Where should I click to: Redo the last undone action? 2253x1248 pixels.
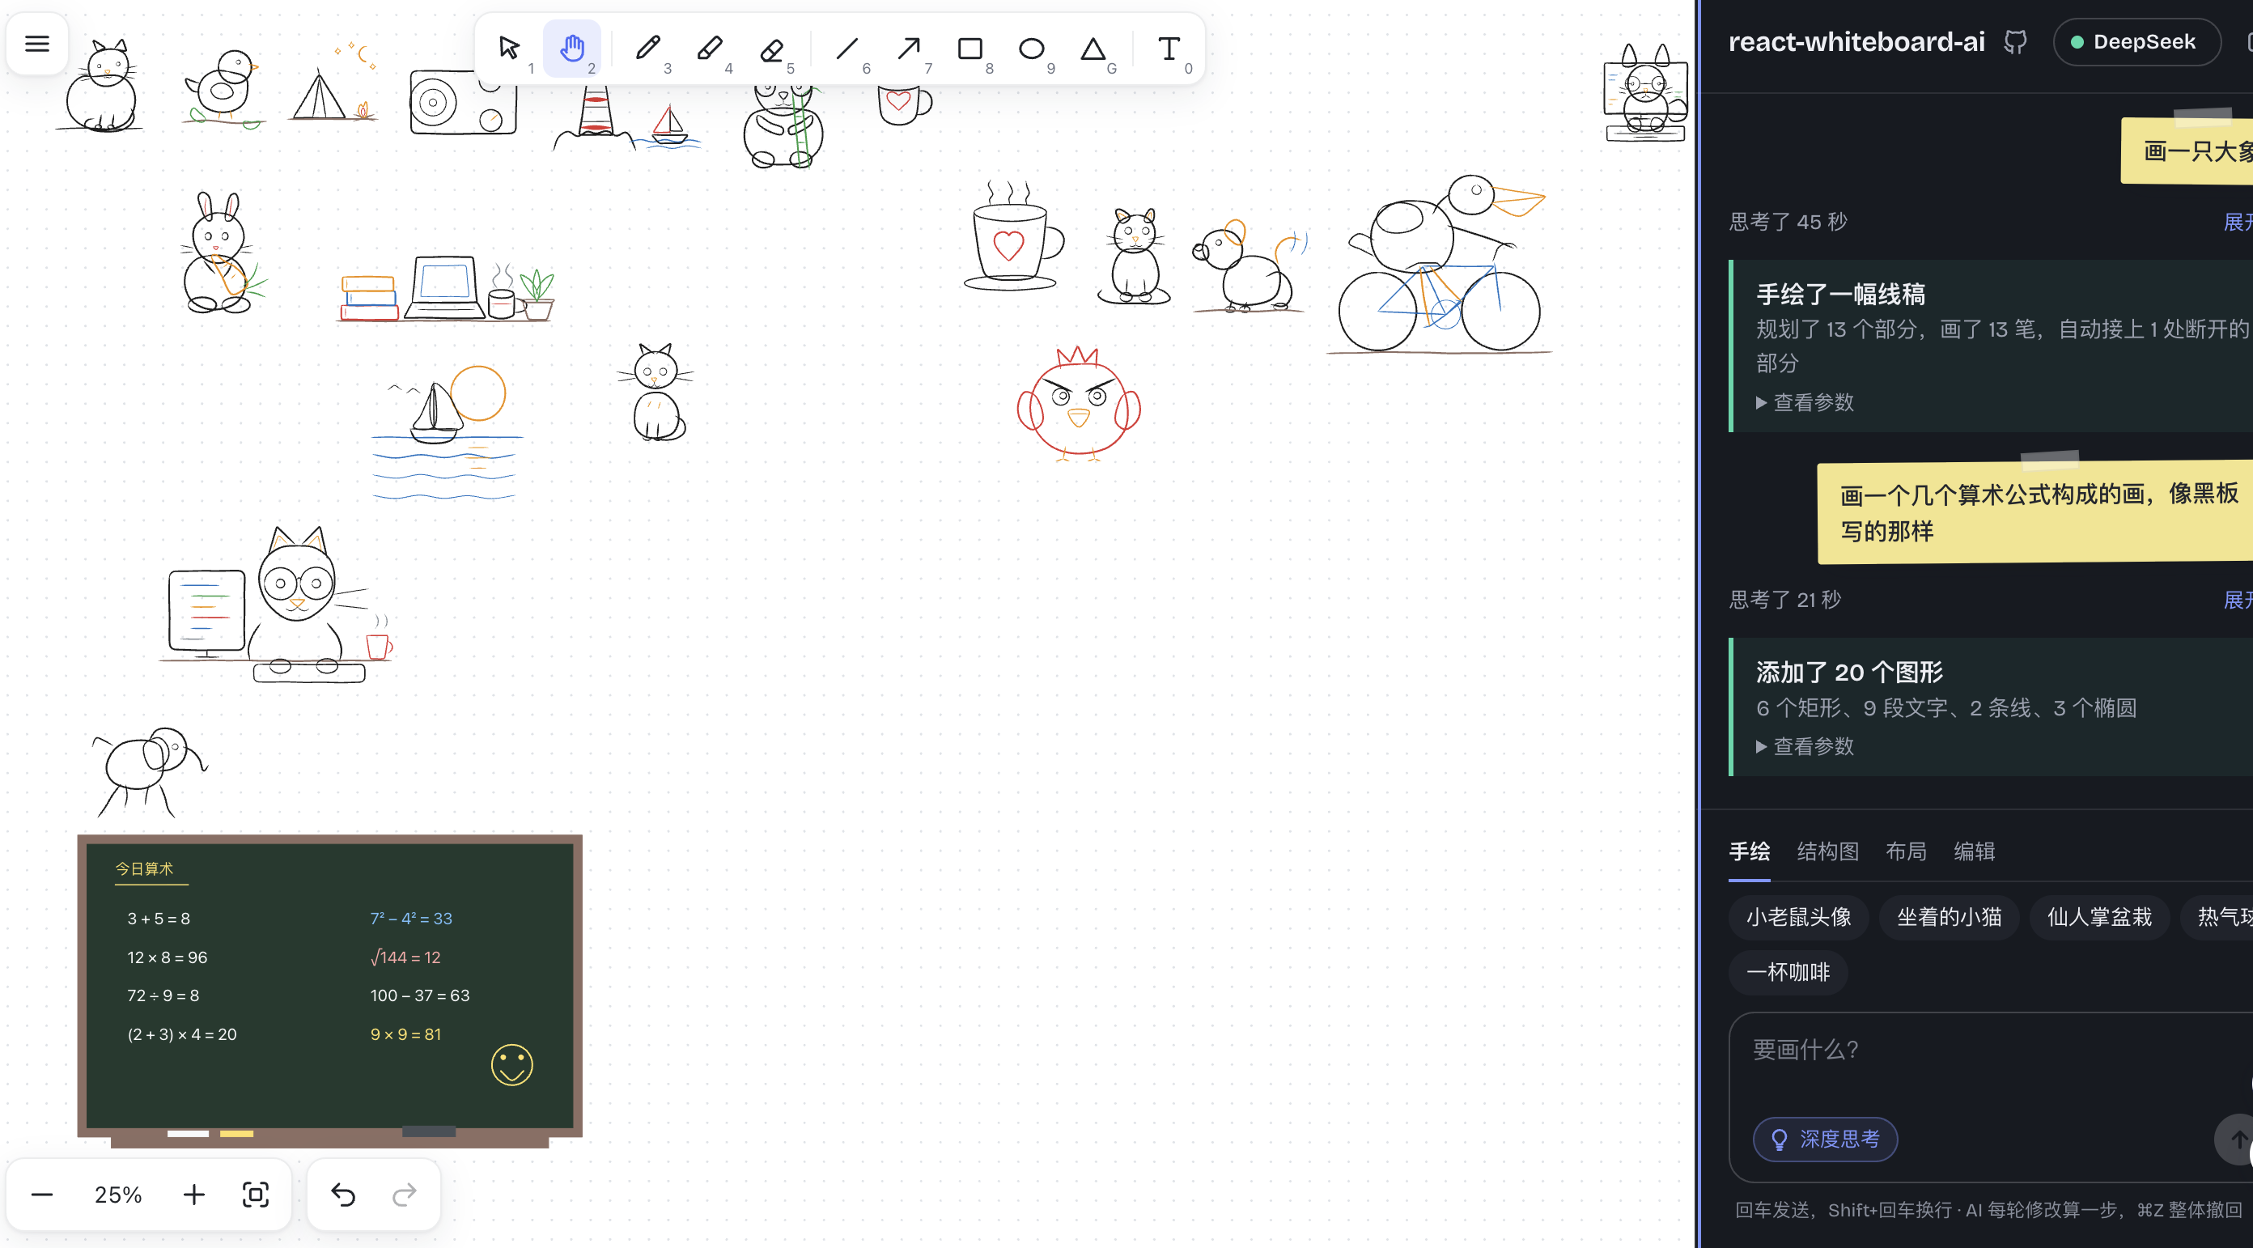point(404,1195)
